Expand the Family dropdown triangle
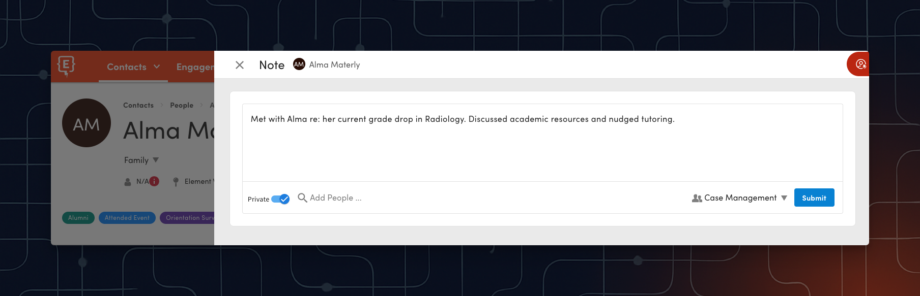The width and height of the screenshot is (920, 296). (x=156, y=160)
